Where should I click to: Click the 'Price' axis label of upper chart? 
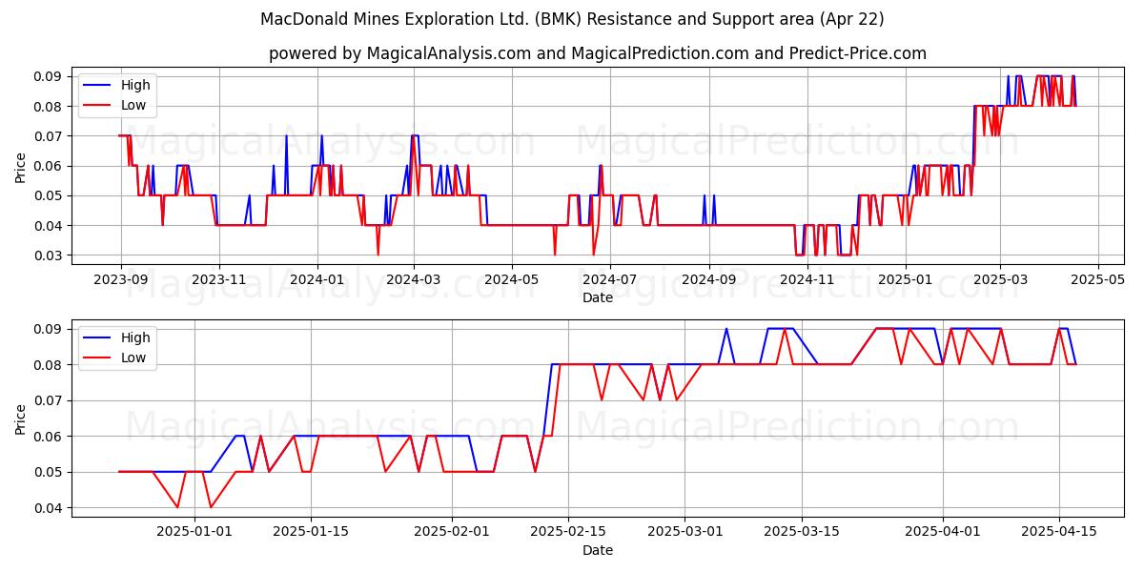click(21, 166)
